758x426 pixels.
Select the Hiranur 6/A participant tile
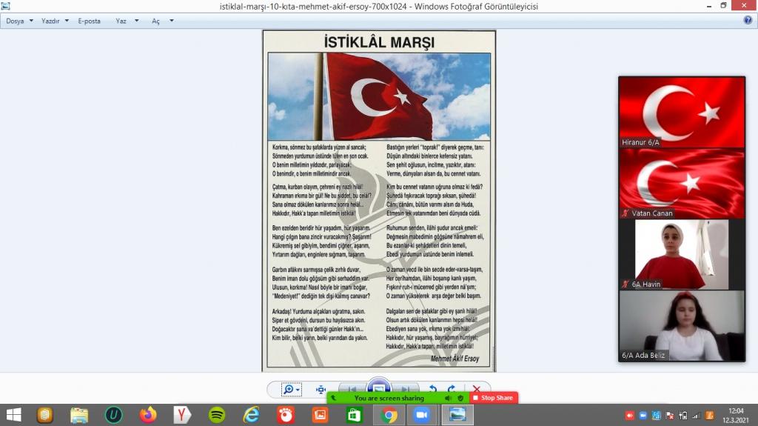pos(682,112)
